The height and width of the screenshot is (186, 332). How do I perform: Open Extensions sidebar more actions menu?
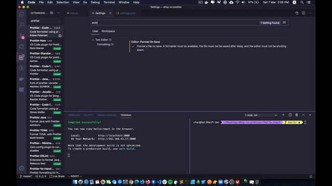click(x=58, y=13)
